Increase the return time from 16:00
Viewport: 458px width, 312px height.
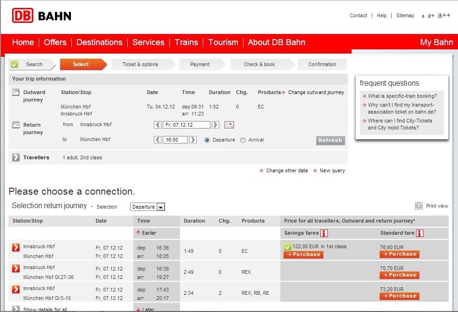coord(193,140)
